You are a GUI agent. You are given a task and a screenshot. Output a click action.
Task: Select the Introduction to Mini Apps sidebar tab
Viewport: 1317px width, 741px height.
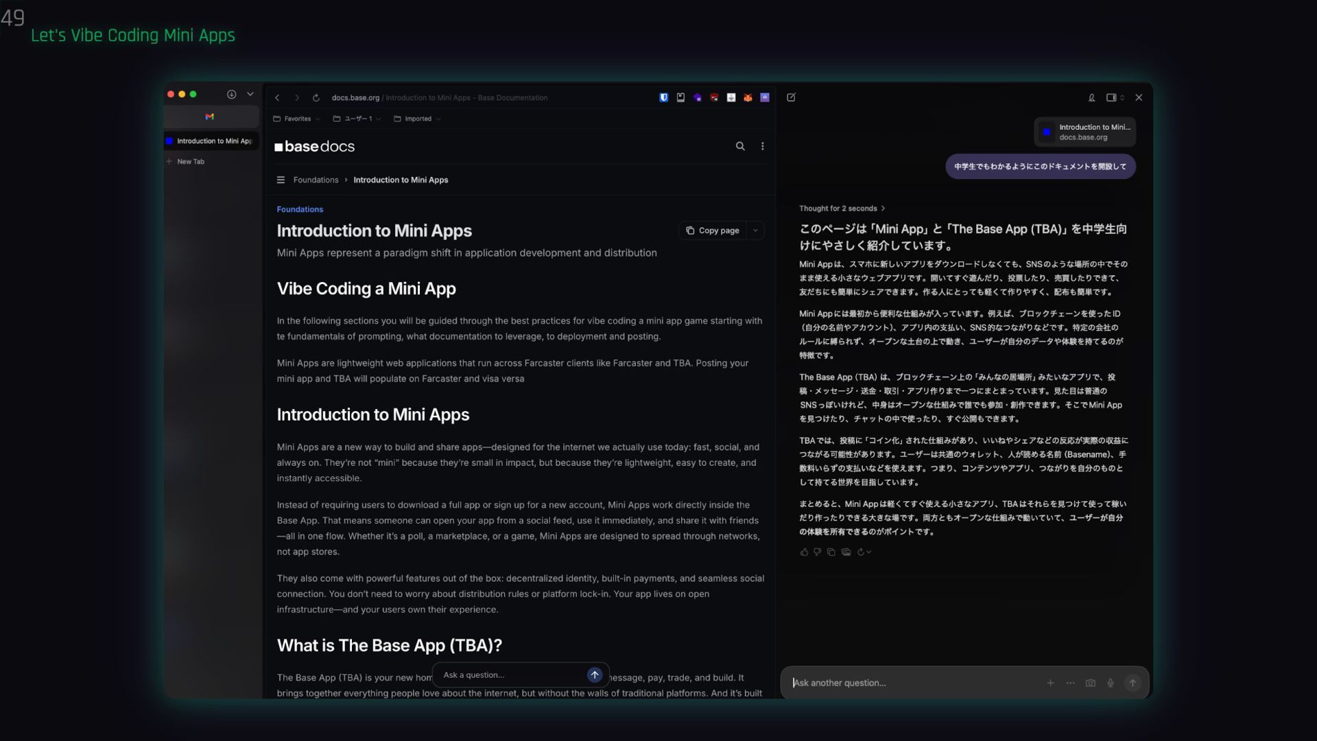[x=213, y=141]
